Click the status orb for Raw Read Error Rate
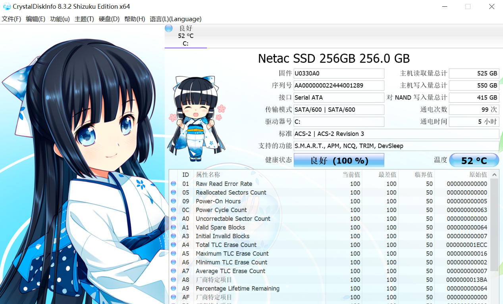503x304 pixels. (x=173, y=184)
